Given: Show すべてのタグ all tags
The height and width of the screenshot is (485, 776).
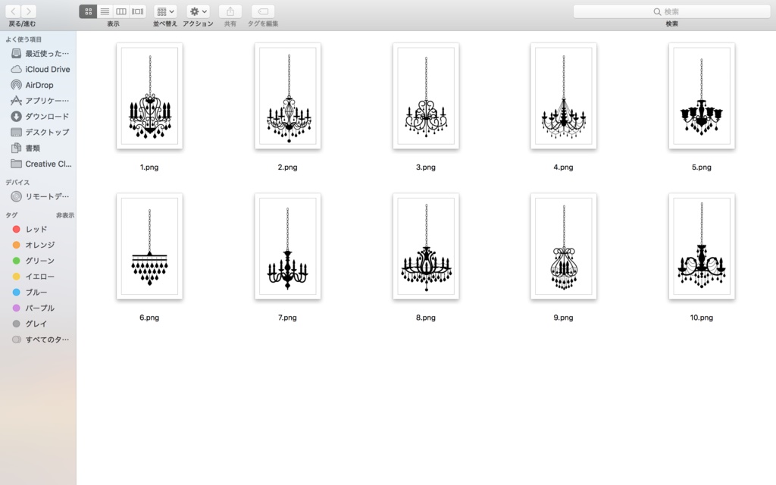Looking at the screenshot, I should point(39,339).
